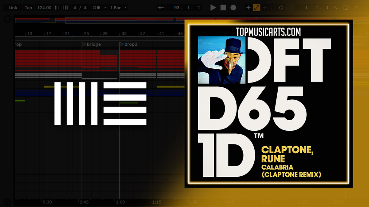Screen dimensions: 369x207
Task: Activate the Arrangement Record button
Action: point(234,7)
